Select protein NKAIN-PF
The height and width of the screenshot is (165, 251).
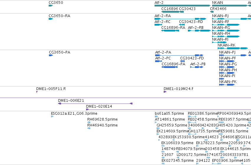227,58
